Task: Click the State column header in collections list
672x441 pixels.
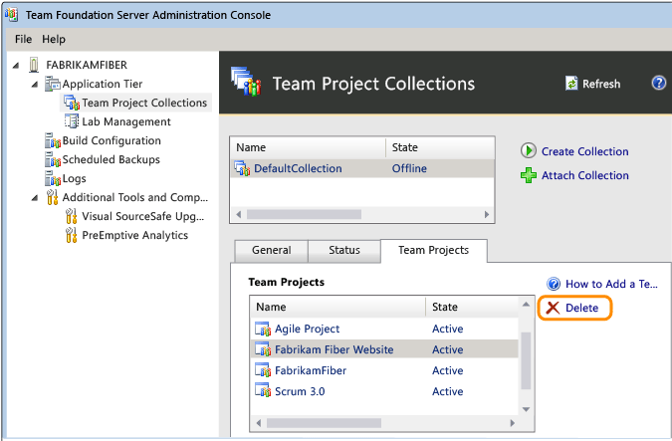Action: (440, 148)
